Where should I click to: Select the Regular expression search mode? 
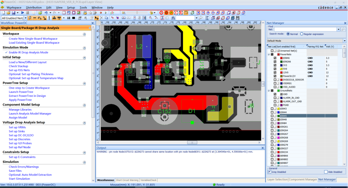302,34
